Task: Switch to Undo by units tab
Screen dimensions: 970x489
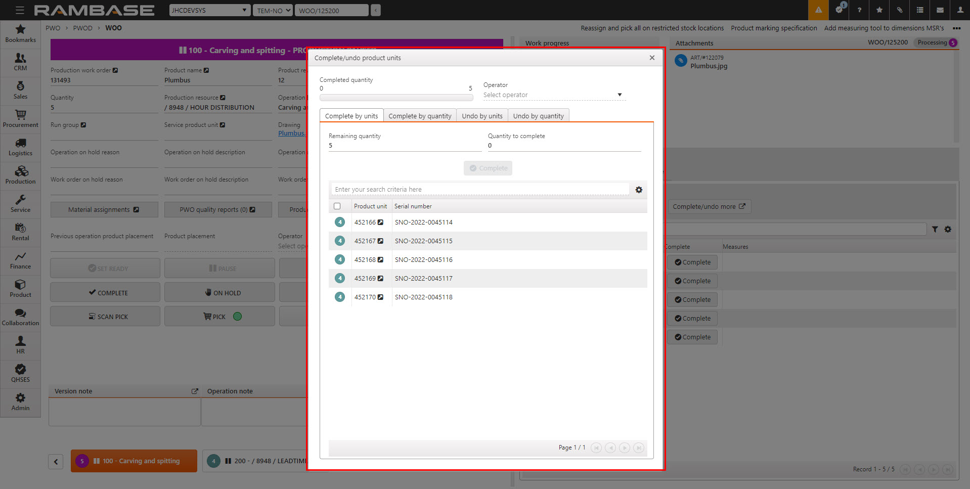Action: [482, 116]
